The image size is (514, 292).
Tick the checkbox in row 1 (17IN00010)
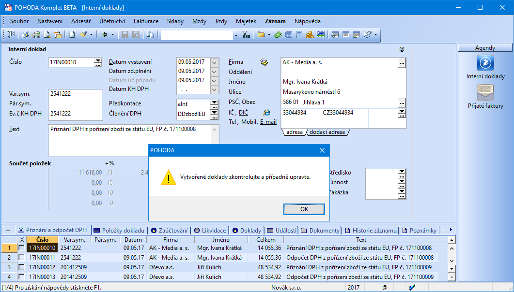pos(21,248)
